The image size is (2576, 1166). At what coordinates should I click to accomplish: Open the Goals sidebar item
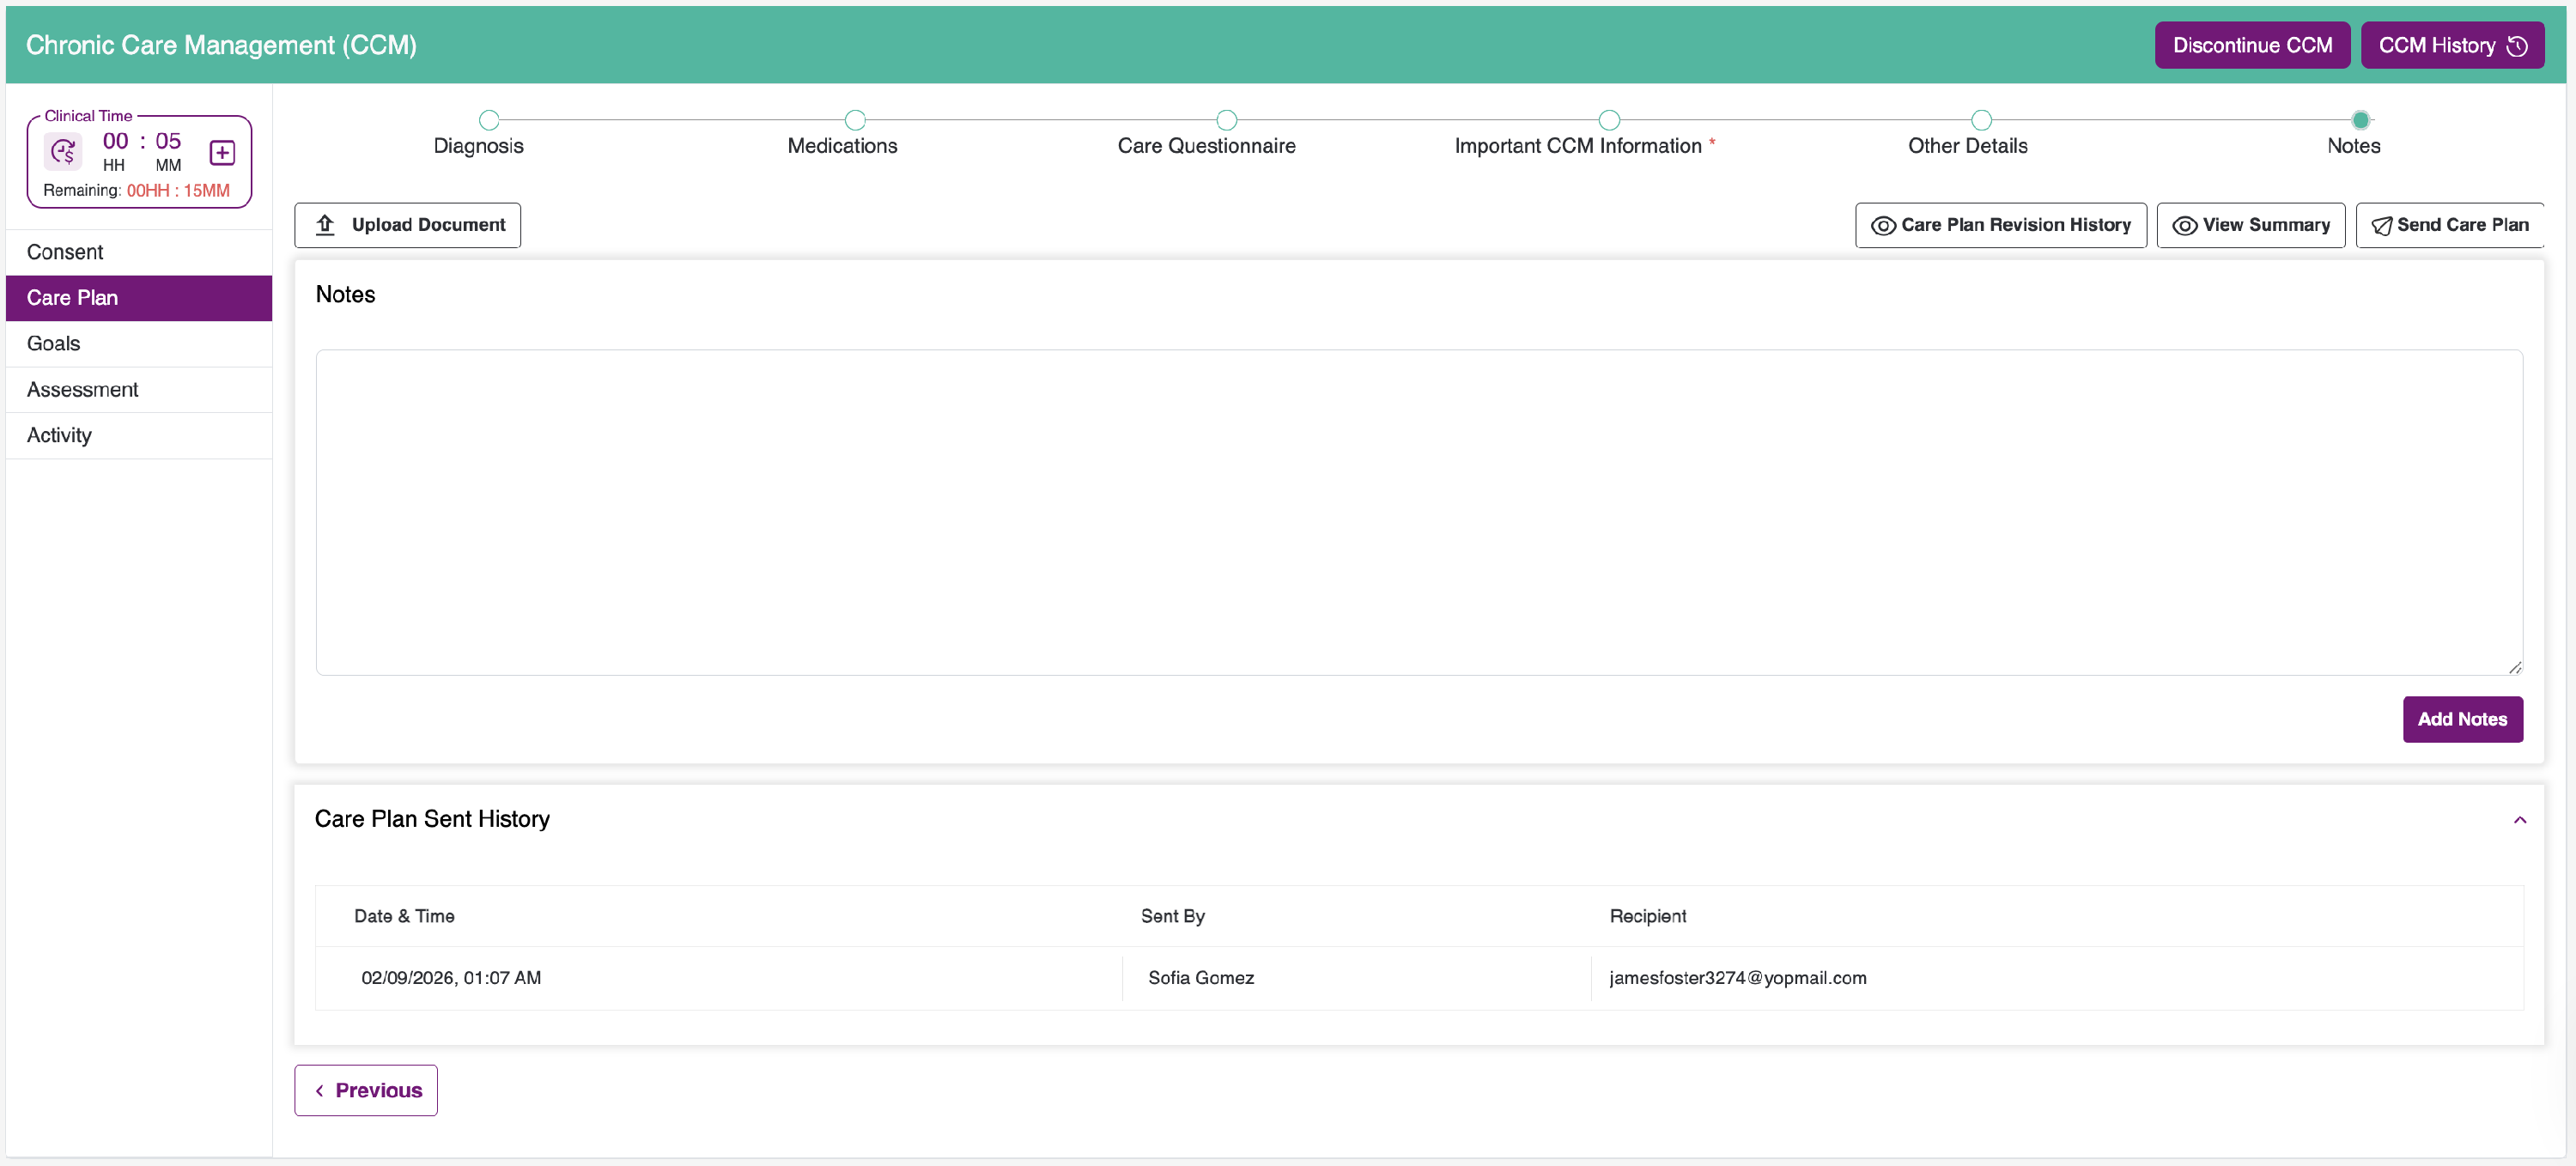[x=54, y=344]
